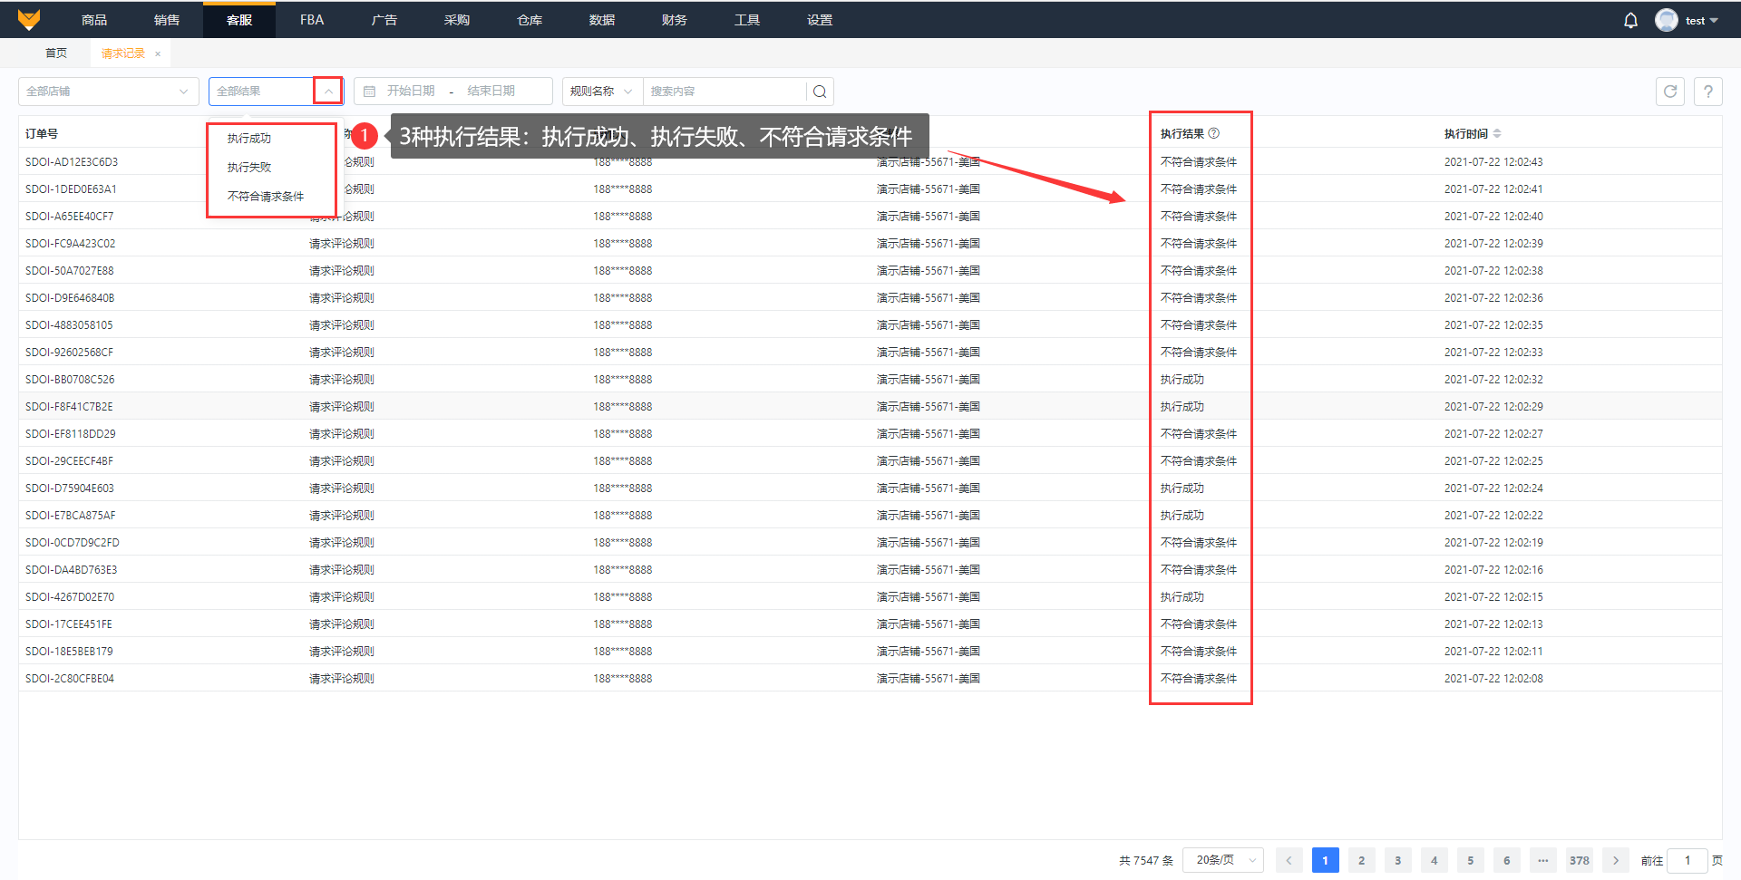
Task: Open the 商品 menu
Action: click(x=94, y=20)
